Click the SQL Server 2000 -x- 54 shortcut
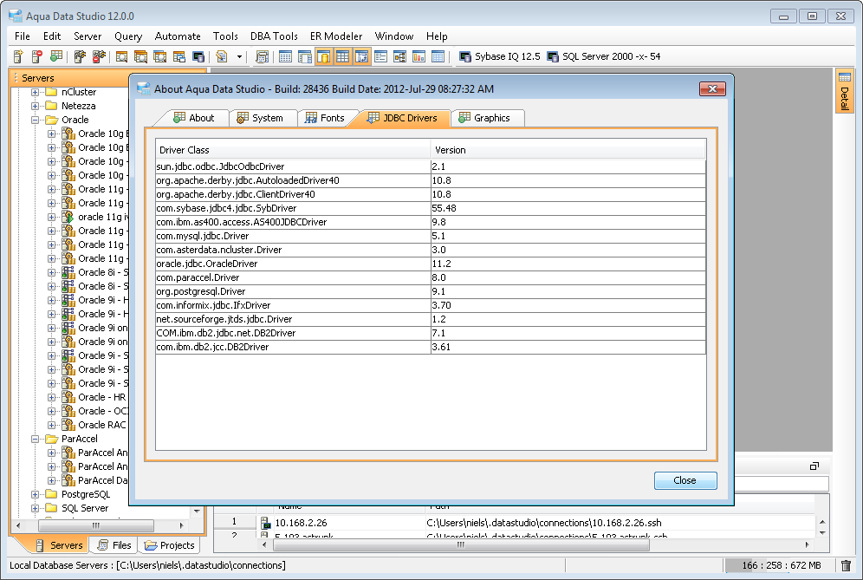The image size is (863, 580). point(604,56)
